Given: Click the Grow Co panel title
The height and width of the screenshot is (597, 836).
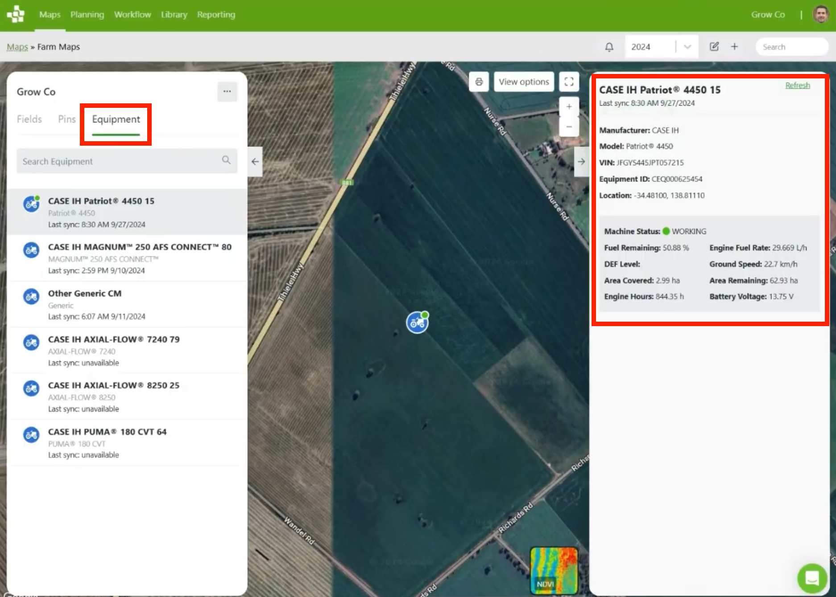Looking at the screenshot, I should tap(36, 92).
